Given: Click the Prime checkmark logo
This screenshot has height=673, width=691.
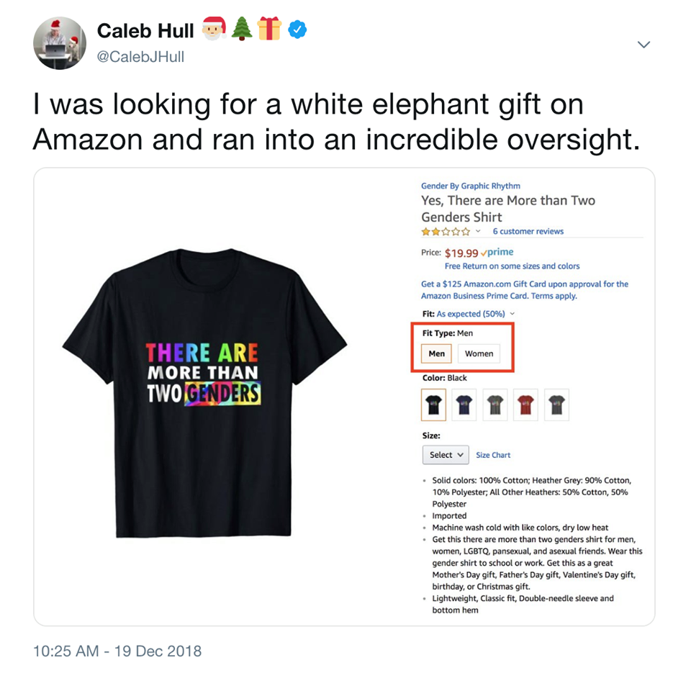Looking at the screenshot, I should [x=497, y=252].
